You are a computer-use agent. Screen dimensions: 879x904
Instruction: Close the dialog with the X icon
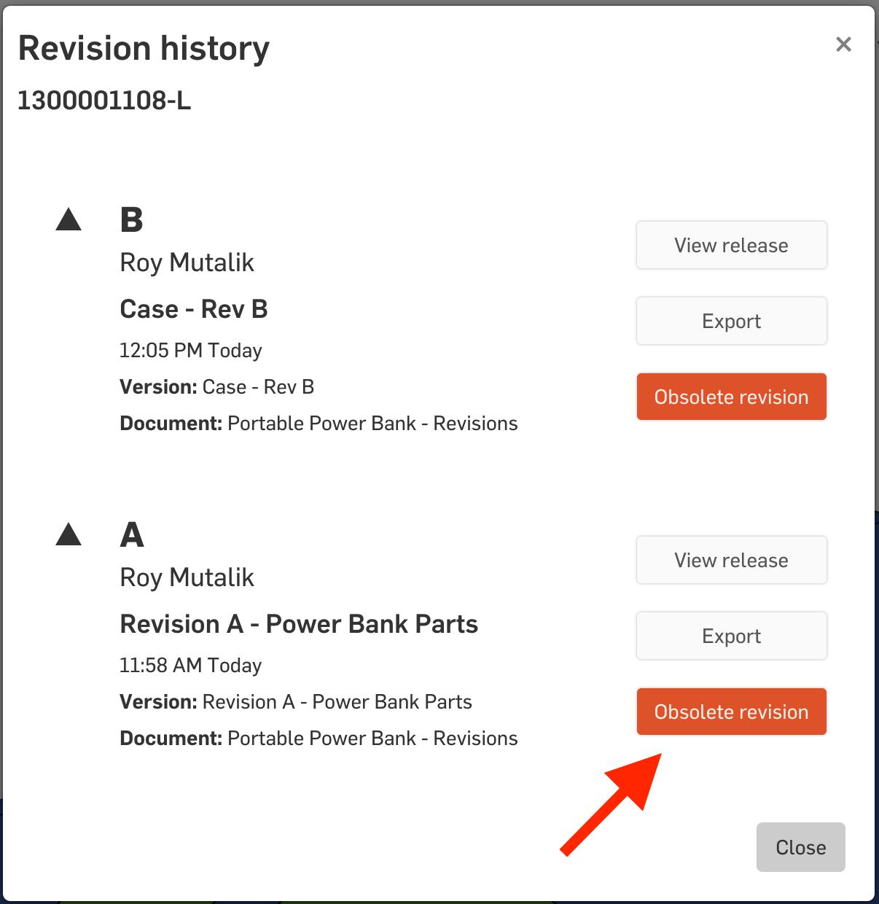pos(843,44)
